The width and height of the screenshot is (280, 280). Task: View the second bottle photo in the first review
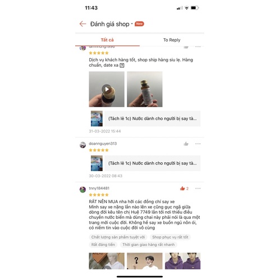pos(145,89)
